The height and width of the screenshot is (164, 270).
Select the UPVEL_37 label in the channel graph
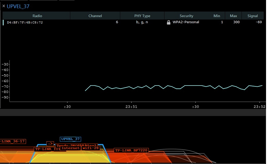point(70,139)
